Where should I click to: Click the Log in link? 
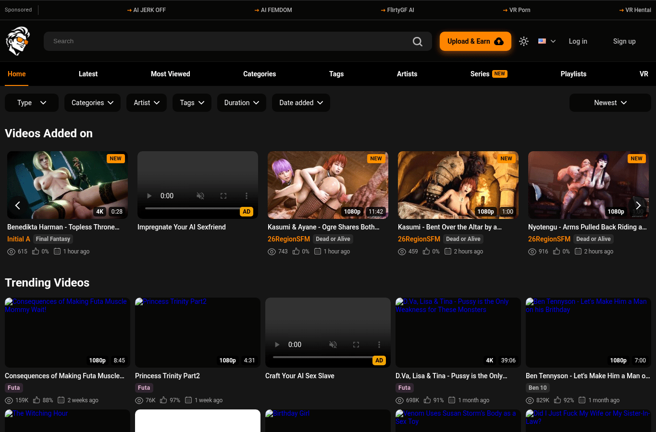[x=578, y=41]
